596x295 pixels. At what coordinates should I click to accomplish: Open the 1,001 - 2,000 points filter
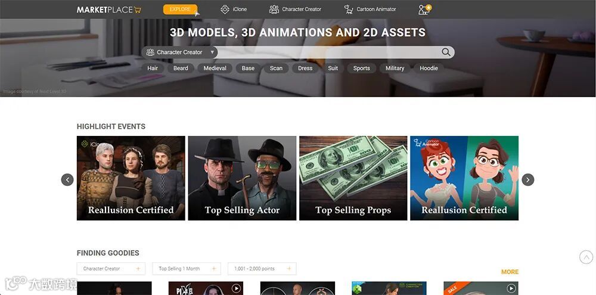(x=262, y=268)
